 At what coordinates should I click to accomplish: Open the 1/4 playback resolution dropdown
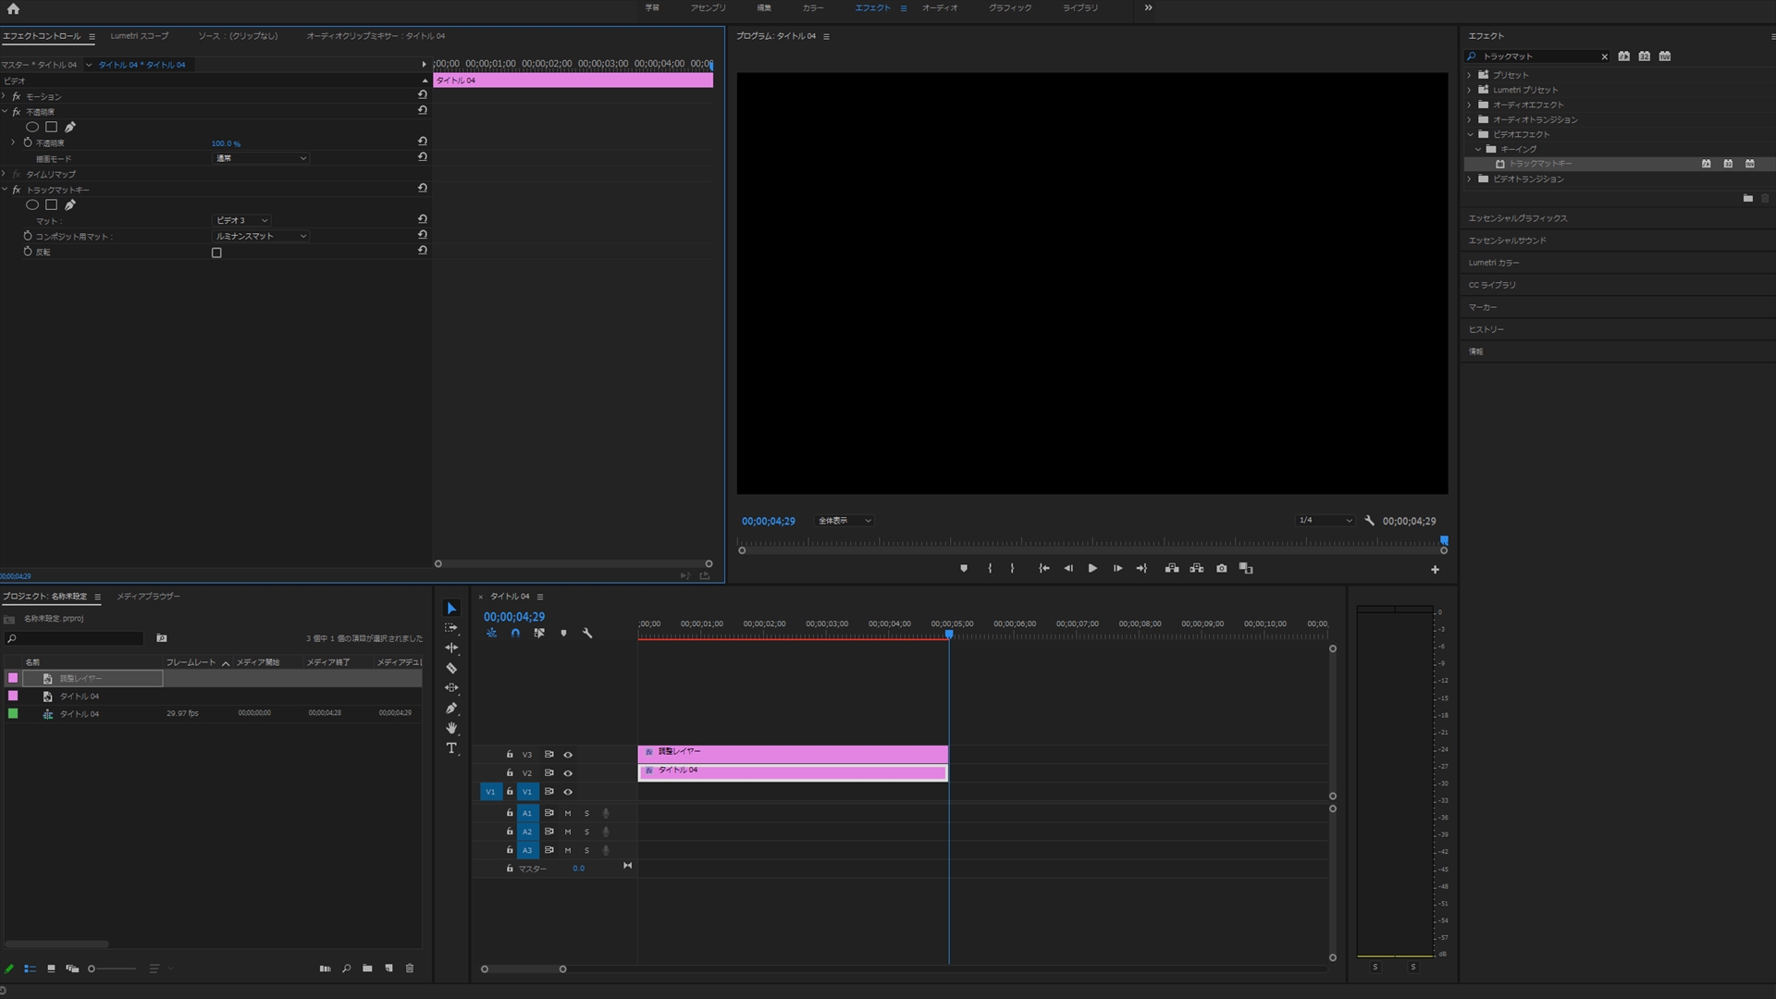point(1326,521)
